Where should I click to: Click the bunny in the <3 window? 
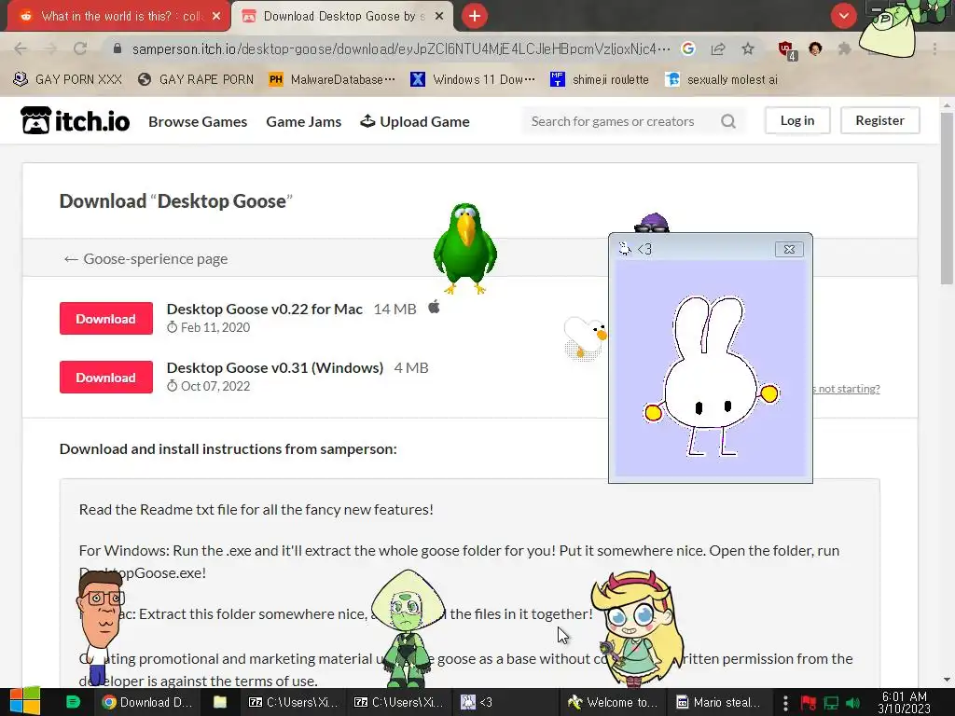click(x=710, y=377)
